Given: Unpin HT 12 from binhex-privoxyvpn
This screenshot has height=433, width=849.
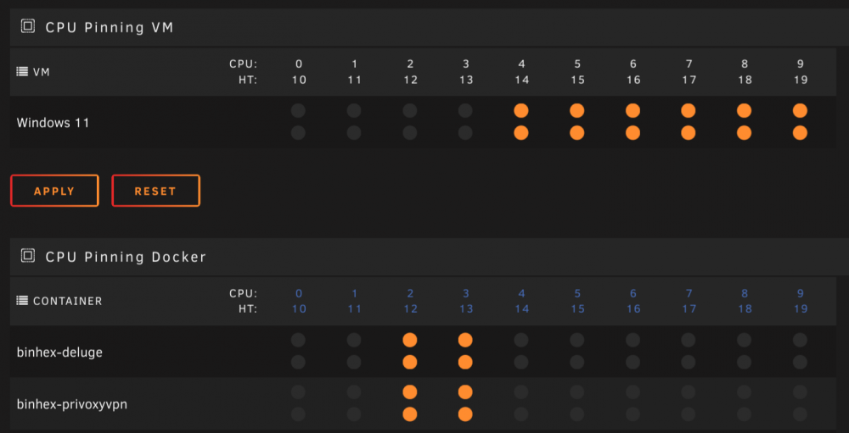Looking at the screenshot, I should pos(410,414).
